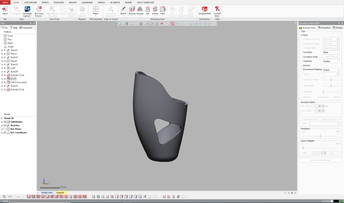Select the Fillet tool
The height and width of the screenshot is (203, 344).
click(x=163, y=10)
